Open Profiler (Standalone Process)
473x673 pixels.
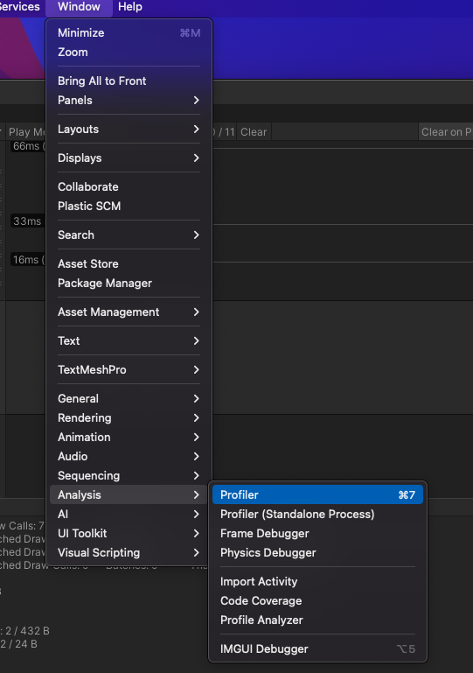click(317, 514)
